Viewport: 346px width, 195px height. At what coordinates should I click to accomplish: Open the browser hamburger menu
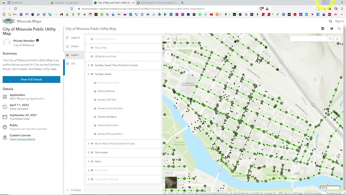tap(342, 9)
